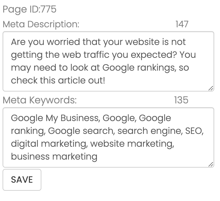Place cursor on "website marketing" keyword
Viewport: 220px width, 201px height.
click(x=131, y=144)
